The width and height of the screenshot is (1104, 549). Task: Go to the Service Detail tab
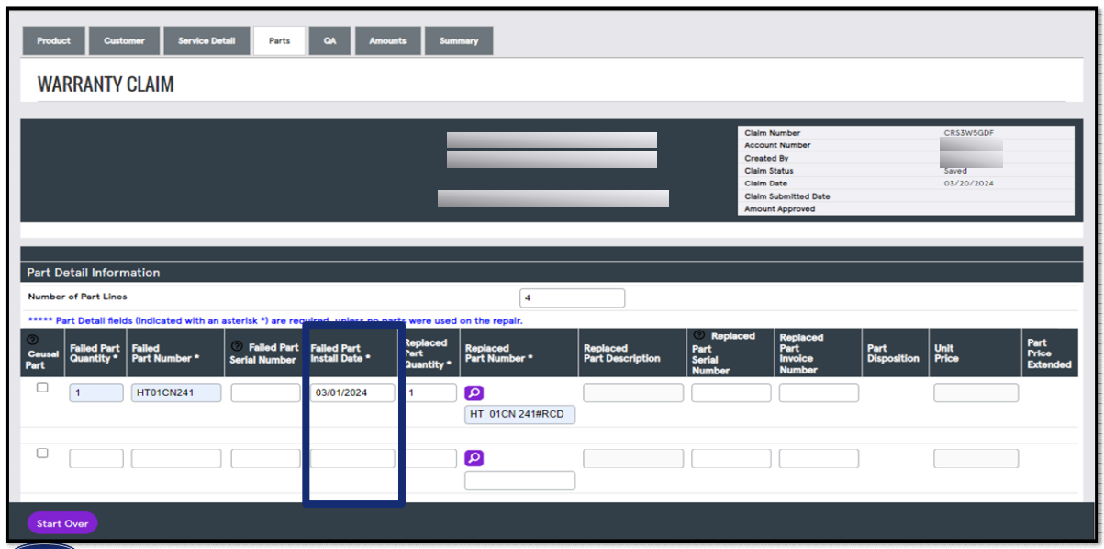click(206, 40)
